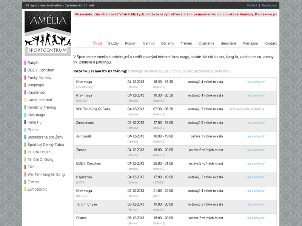Image resolution: width=302 pixels, height=226 pixels.
Task: Click 'Rezervuj si miesto na tréning!' heading
Action: click(100, 71)
